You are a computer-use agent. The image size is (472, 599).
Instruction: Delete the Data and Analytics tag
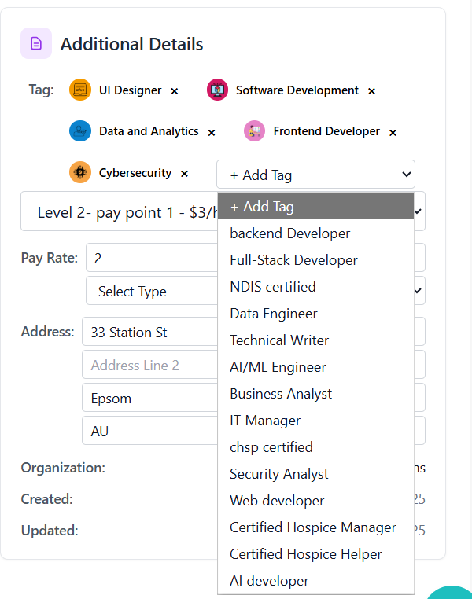pos(212,132)
